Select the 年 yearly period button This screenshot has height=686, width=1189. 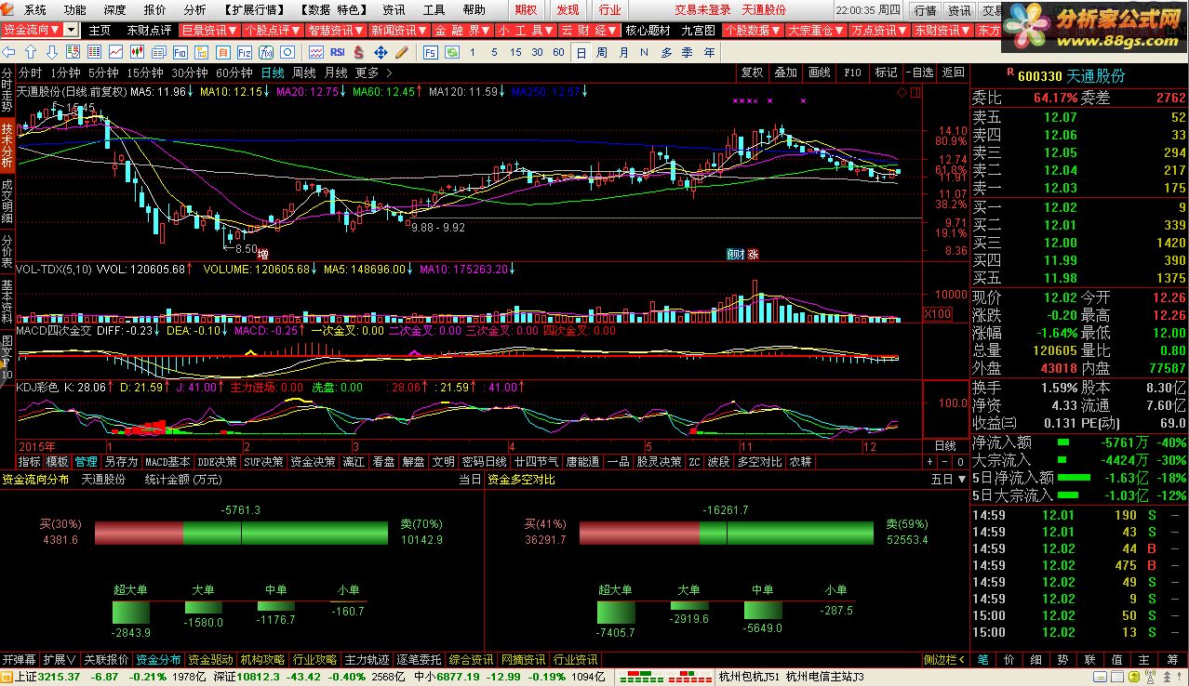(x=707, y=52)
